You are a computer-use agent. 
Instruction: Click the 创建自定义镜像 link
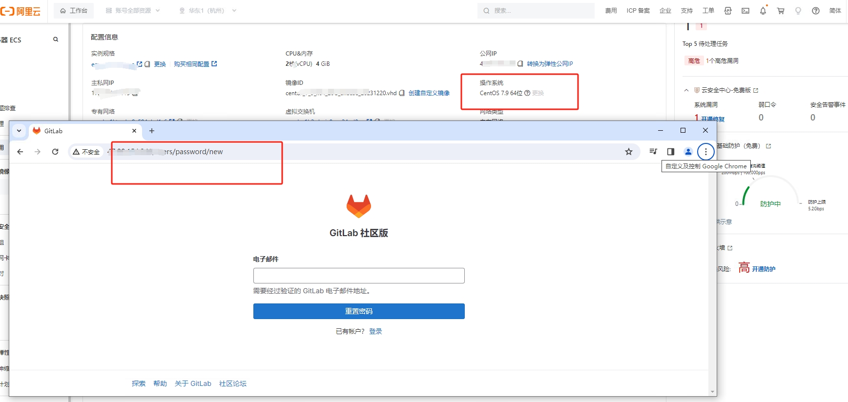coord(429,93)
